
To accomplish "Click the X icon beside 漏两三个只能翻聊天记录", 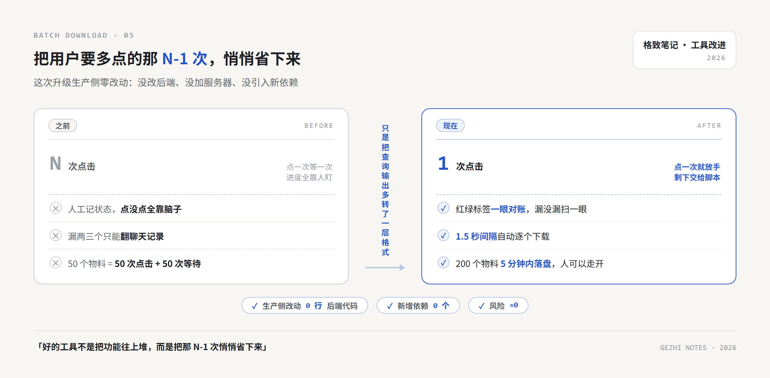I will (56, 235).
